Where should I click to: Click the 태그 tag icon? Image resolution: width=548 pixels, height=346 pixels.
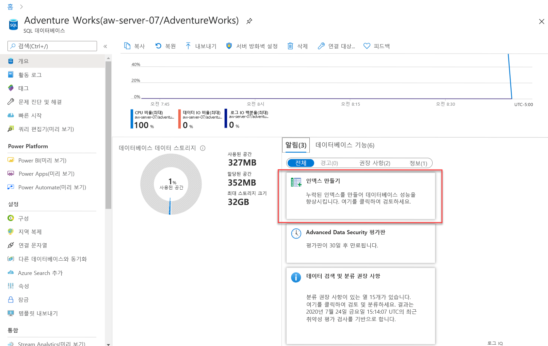pyautogui.click(x=11, y=88)
